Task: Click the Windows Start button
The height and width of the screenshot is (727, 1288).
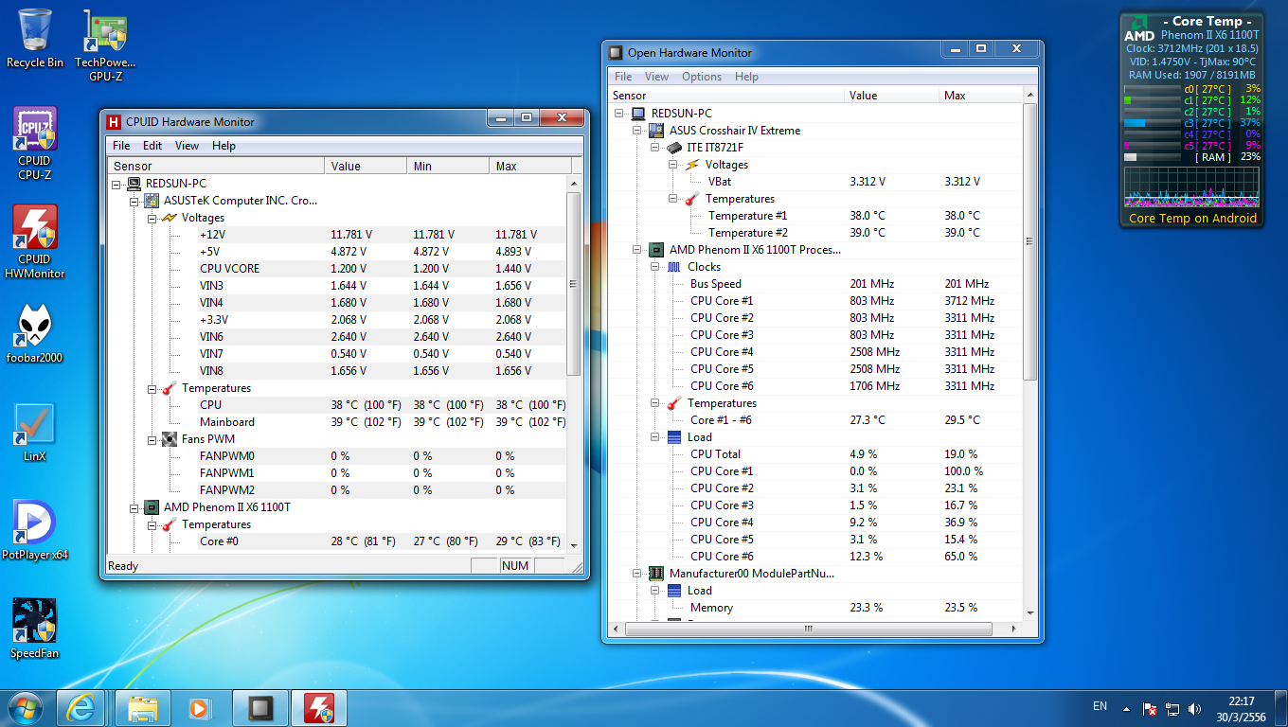Action: tap(26, 707)
